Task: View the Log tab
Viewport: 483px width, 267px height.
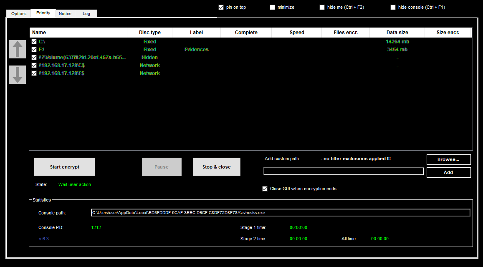Action: click(86, 13)
